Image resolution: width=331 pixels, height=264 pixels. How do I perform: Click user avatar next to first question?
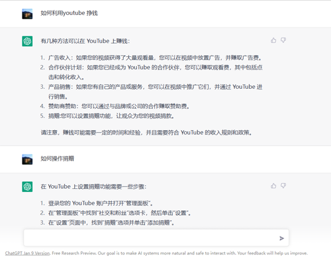click(27, 14)
